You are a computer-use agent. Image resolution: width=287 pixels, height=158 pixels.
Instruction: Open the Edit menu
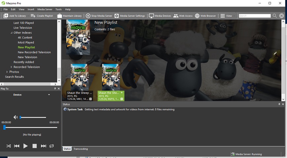13,9
